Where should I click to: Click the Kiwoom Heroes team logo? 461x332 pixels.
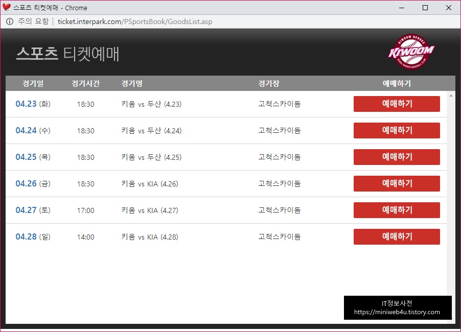point(411,52)
